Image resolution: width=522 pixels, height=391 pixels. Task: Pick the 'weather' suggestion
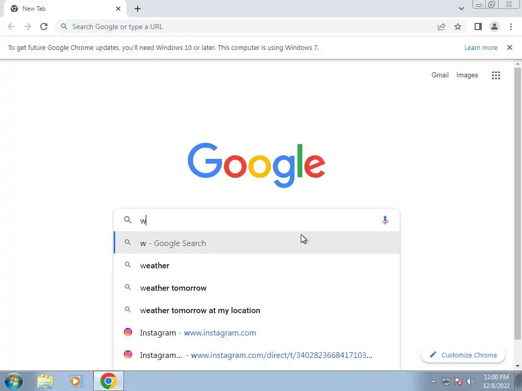tap(257, 265)
